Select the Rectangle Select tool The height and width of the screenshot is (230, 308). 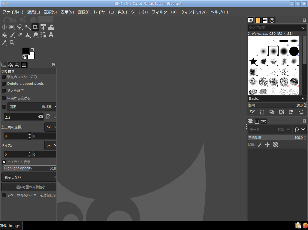click(12, 27)
